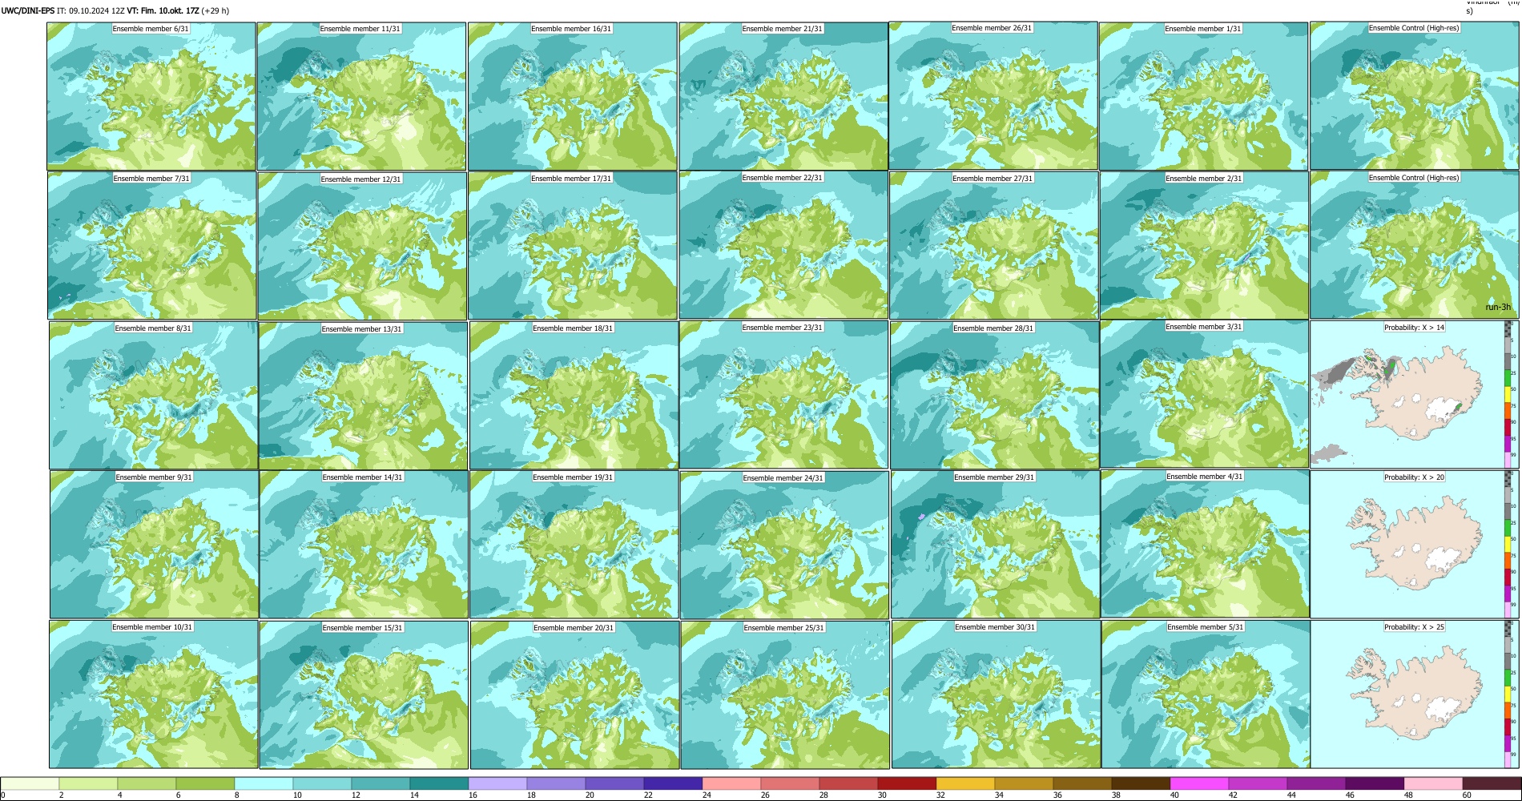
Task: Open the Ensemble Control panel marked run-3h
Action: (1414, 245)
